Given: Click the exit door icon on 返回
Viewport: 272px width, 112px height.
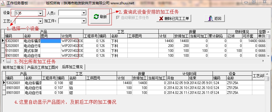Looking at the screenshot, I should 210,18.
